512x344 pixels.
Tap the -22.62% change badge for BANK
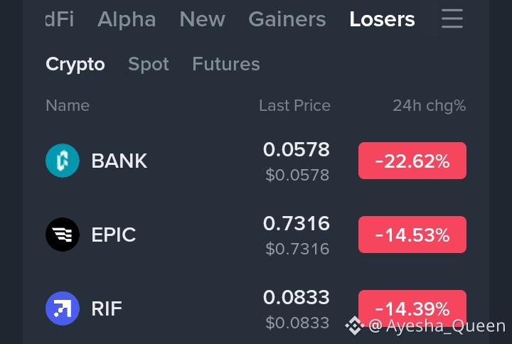[412, 161]
